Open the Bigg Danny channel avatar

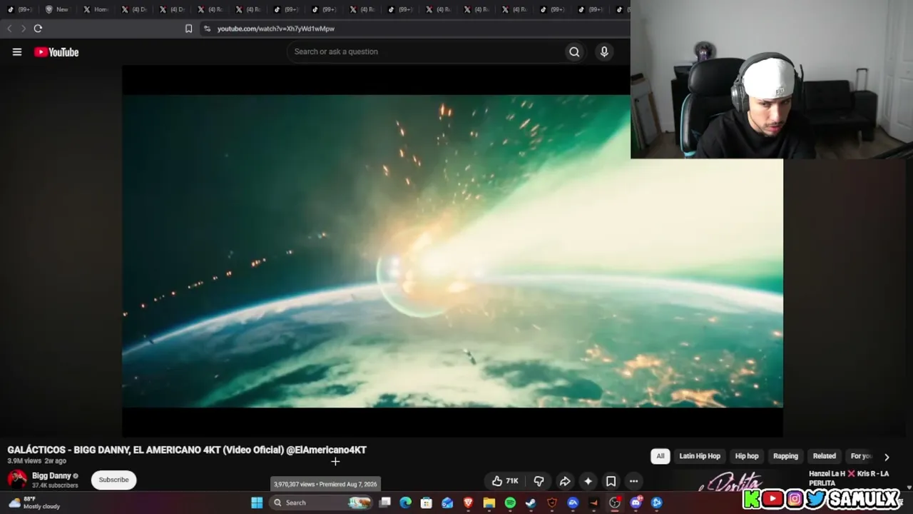tap(17, 480)
